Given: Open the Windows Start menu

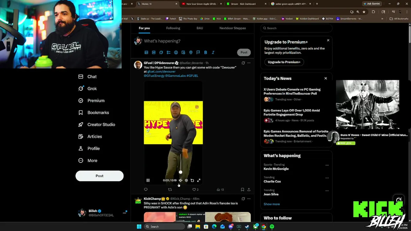Looking at the screenshot, I should tap(139, 227).
